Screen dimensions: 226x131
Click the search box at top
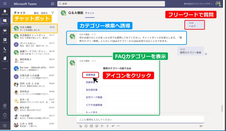tap(111, 4)
